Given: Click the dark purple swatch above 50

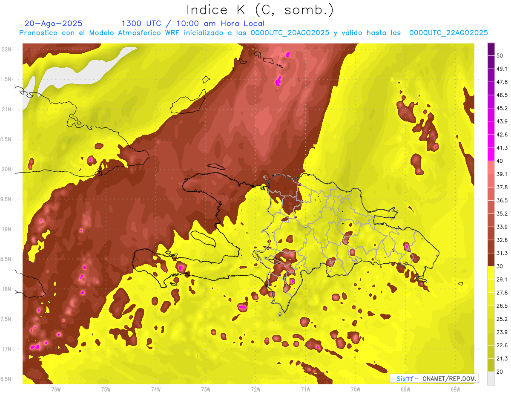Looking at the screenshot, I should tap(491, 49).
